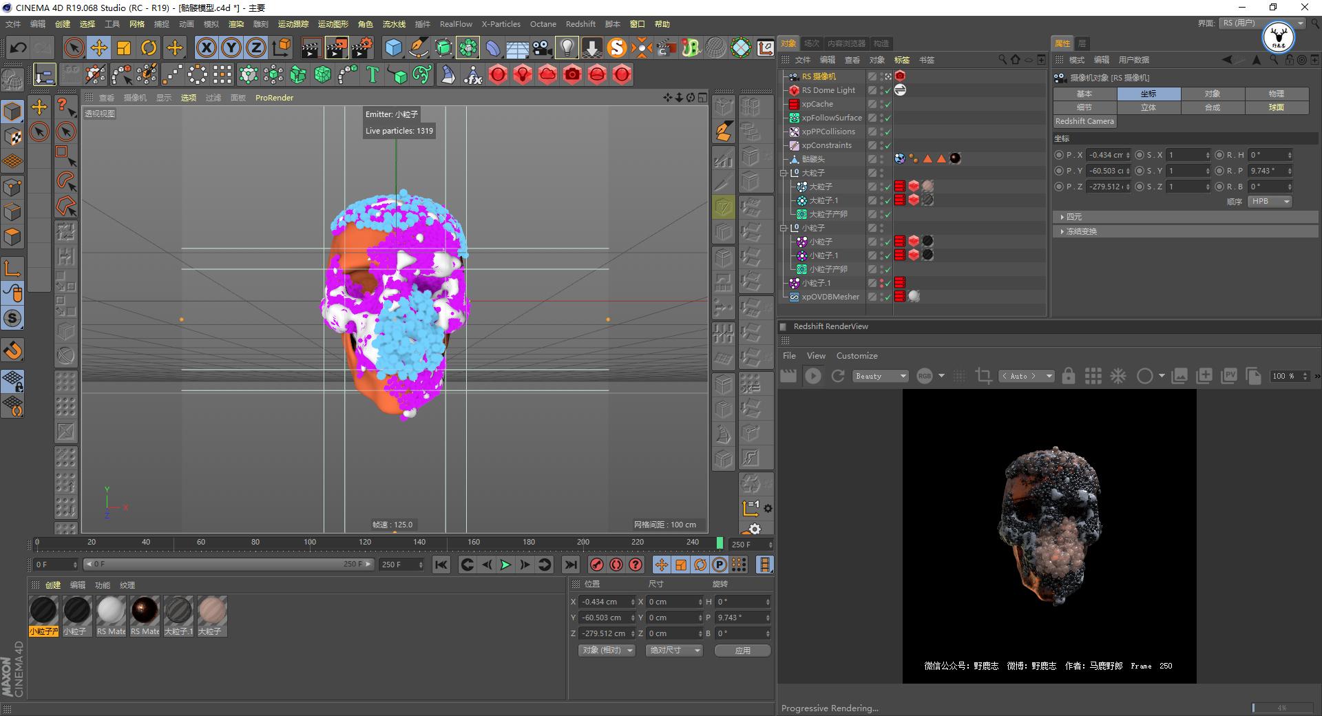Collapse the 大粒子 hierarchy in Object Manager
1322x716 pixels.
[x=782, y=173]
